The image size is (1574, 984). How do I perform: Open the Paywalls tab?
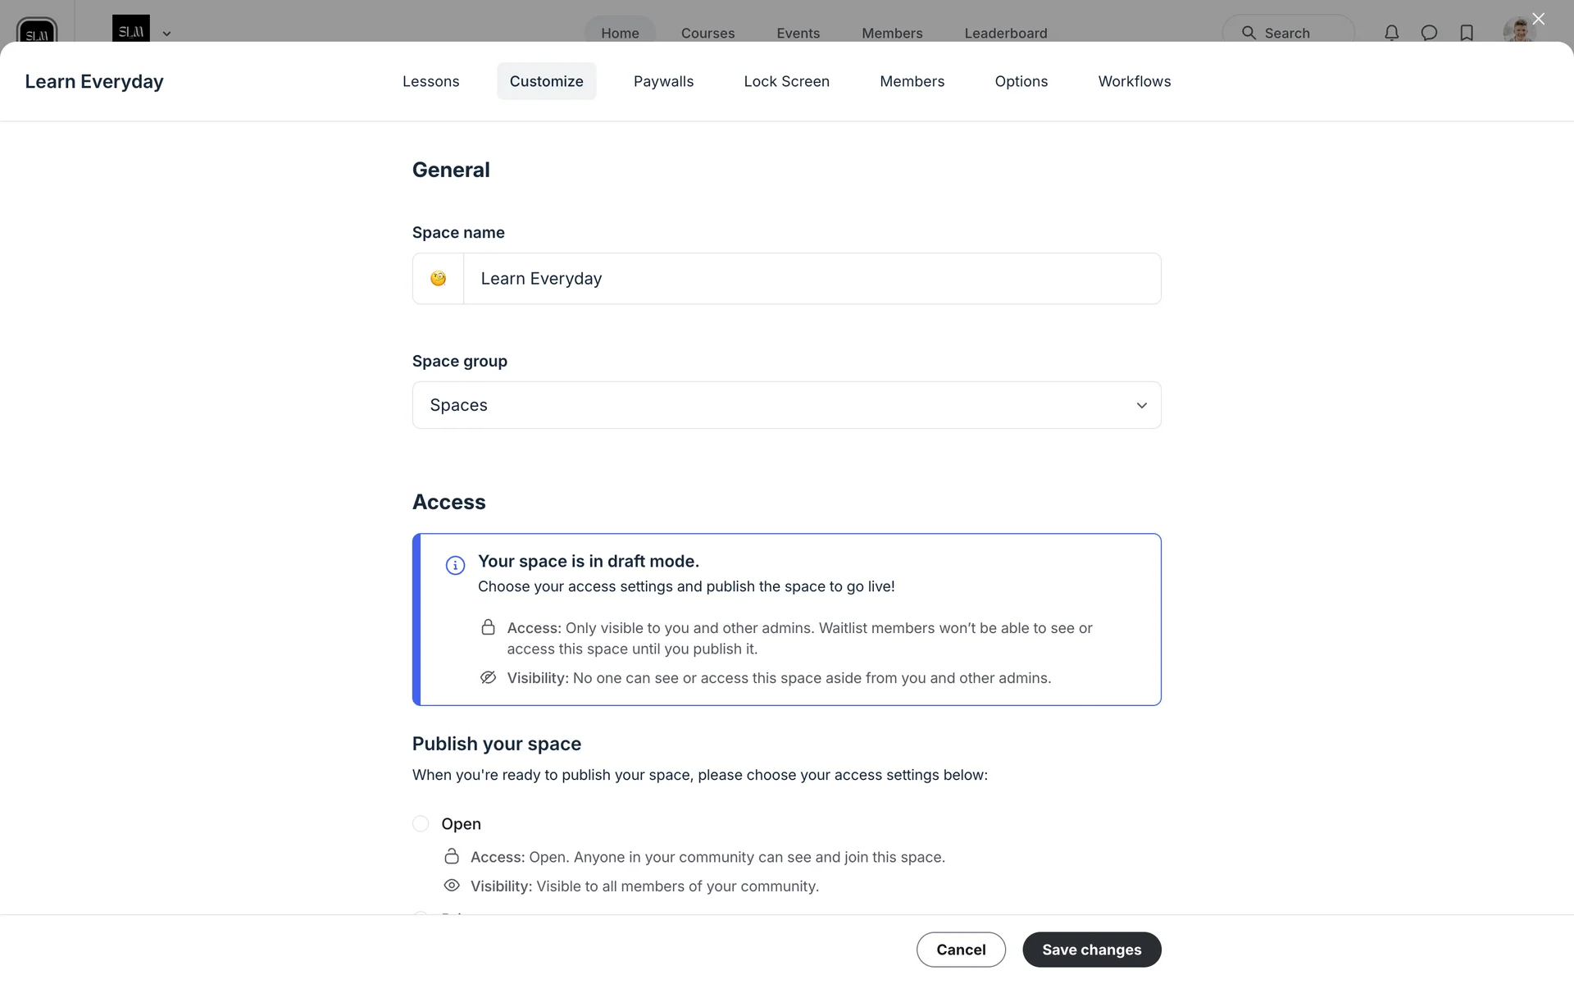(663, 81)
